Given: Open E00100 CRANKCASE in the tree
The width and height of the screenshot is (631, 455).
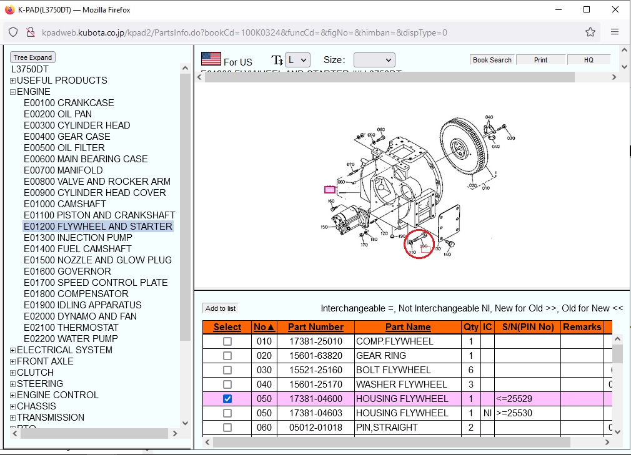Looking at the screenshot, I should coord(69,103).
